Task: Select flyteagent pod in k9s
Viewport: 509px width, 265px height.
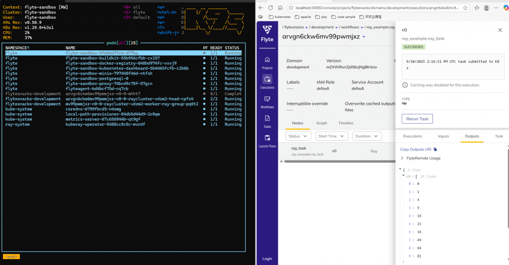Action: pyautogui.click(x=123, y=88)
